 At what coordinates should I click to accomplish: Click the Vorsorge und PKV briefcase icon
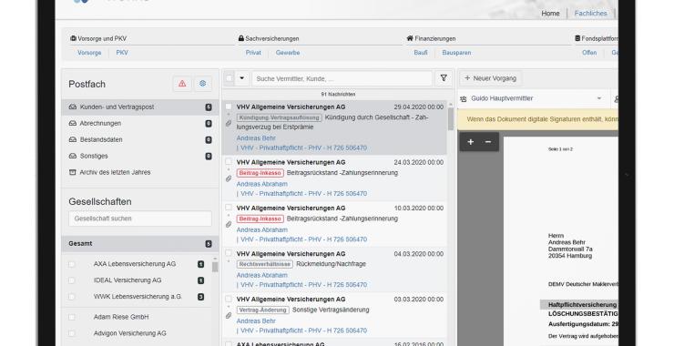73,38
